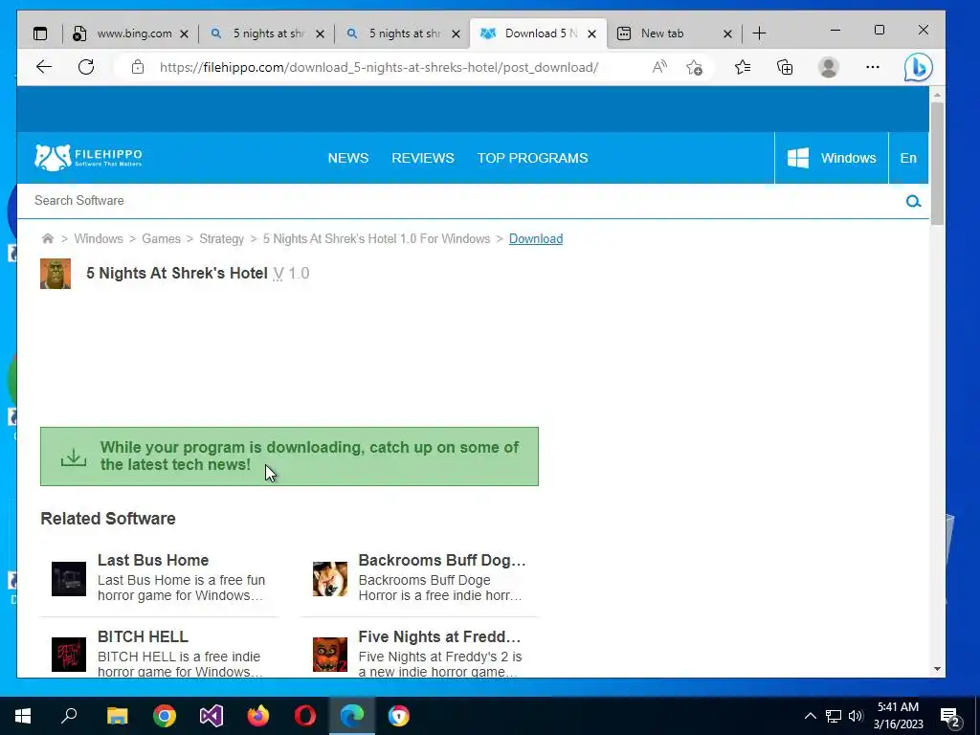Screen dimensions: 980x735
Task: Click the browser address bar URL
Action: 379,68
